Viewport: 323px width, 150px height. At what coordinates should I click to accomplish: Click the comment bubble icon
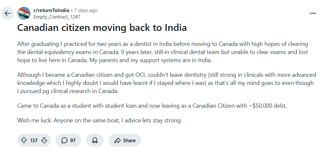point(64,140)
